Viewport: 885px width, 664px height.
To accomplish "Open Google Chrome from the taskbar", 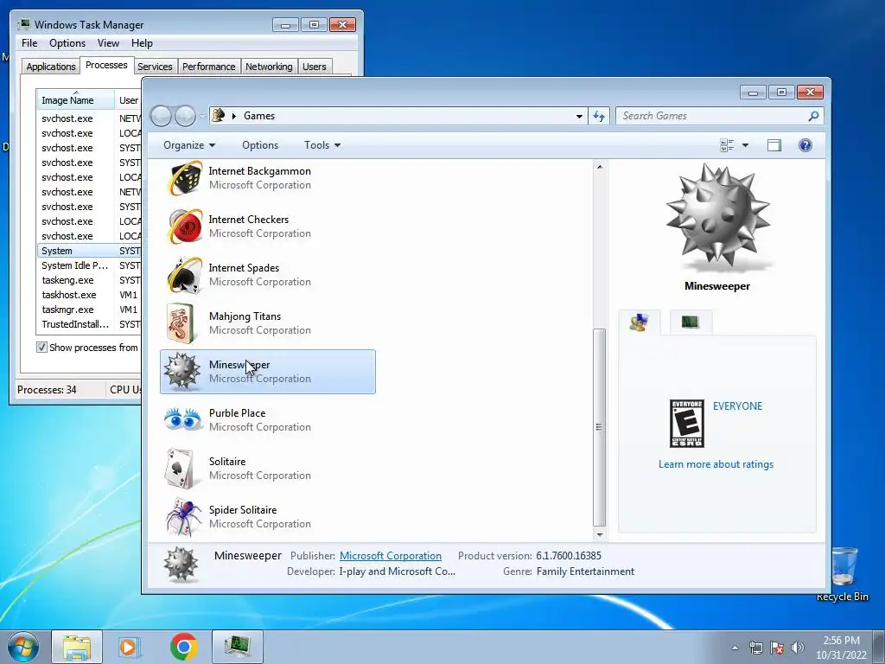I will 183,647.
